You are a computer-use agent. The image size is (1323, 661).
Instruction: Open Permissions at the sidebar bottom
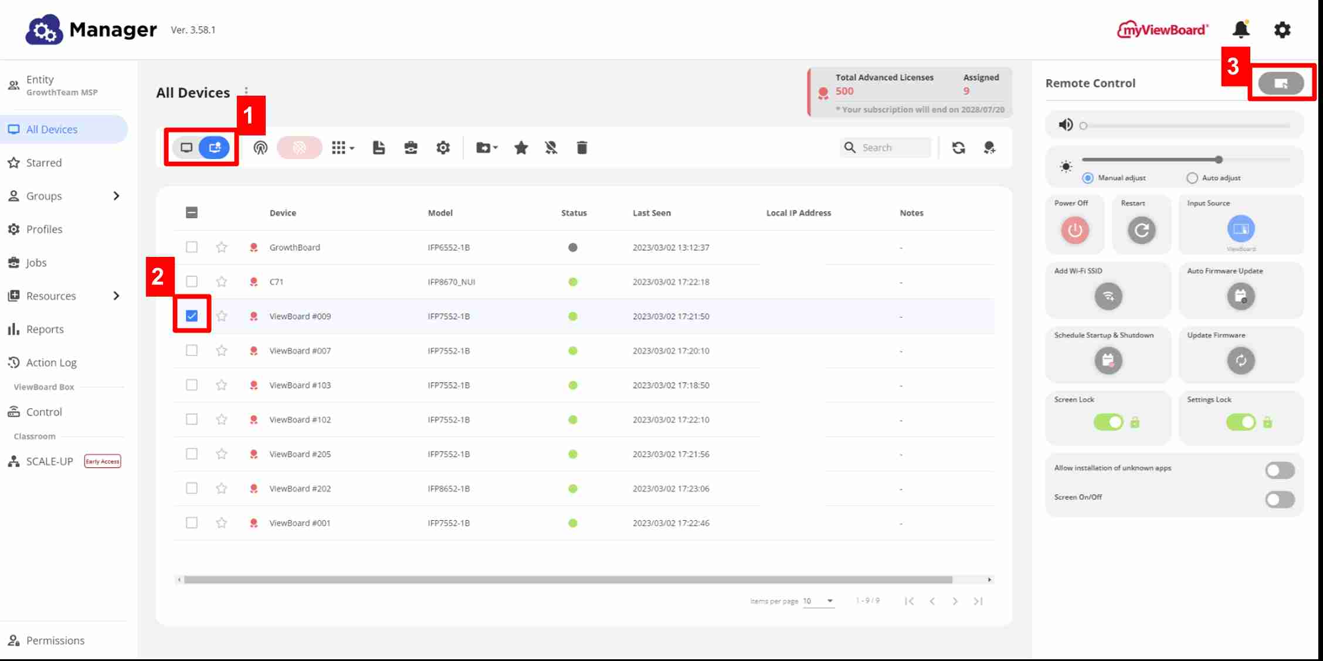click(x=55, y=640)
